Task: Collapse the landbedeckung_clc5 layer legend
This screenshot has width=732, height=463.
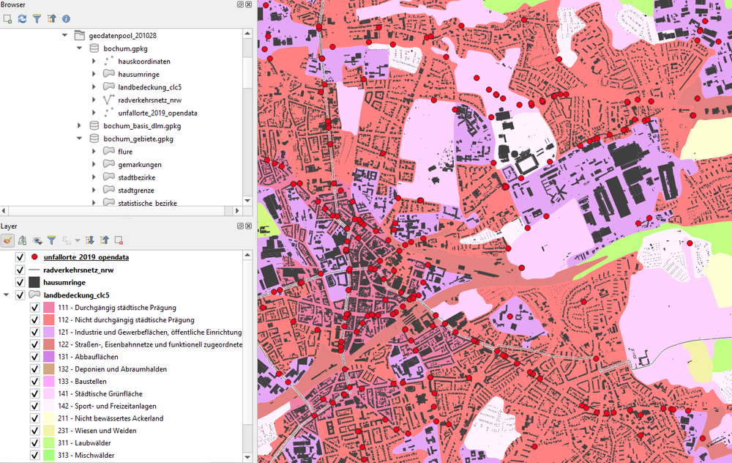Action: pos(7,295)
